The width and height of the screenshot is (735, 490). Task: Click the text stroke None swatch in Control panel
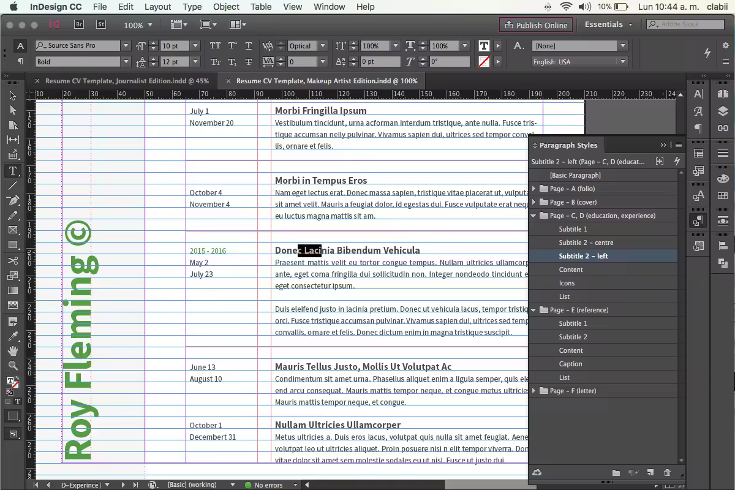[484, 62]
